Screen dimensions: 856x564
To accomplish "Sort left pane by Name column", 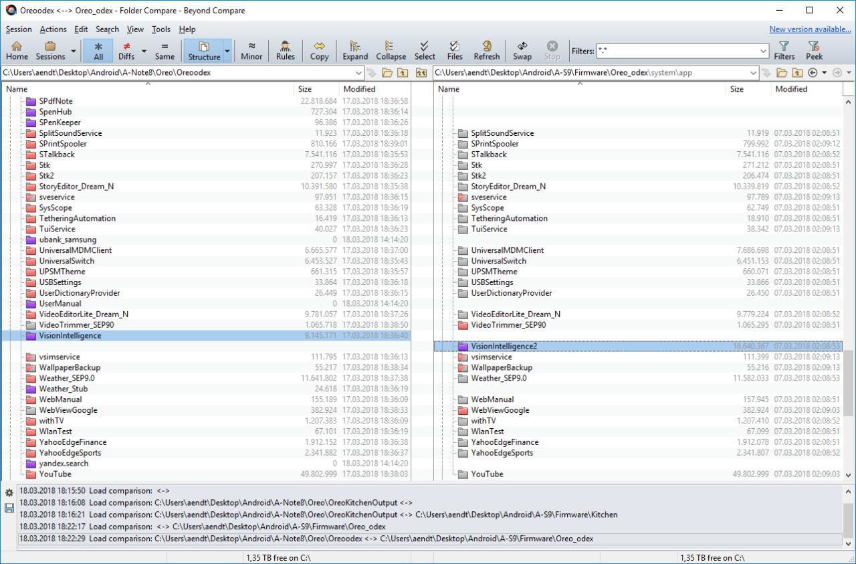I will (148, 88).
